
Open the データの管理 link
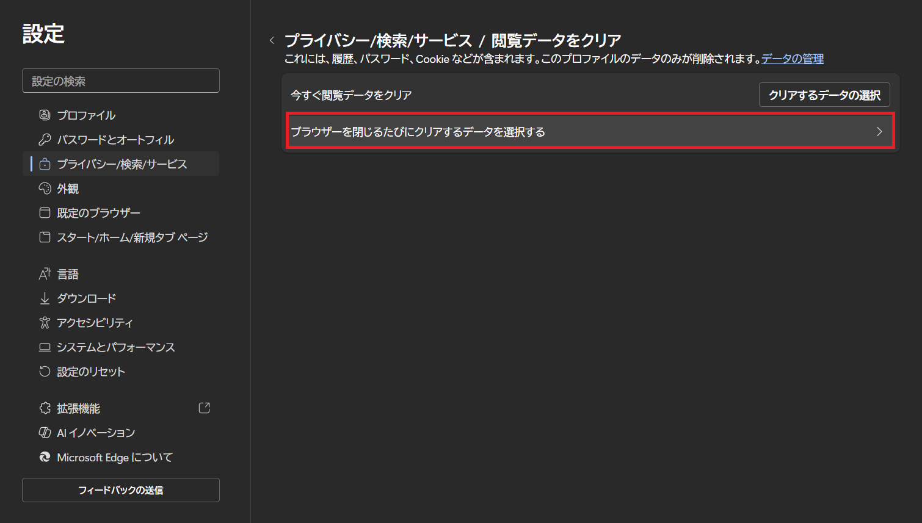[x=792, y=59]
